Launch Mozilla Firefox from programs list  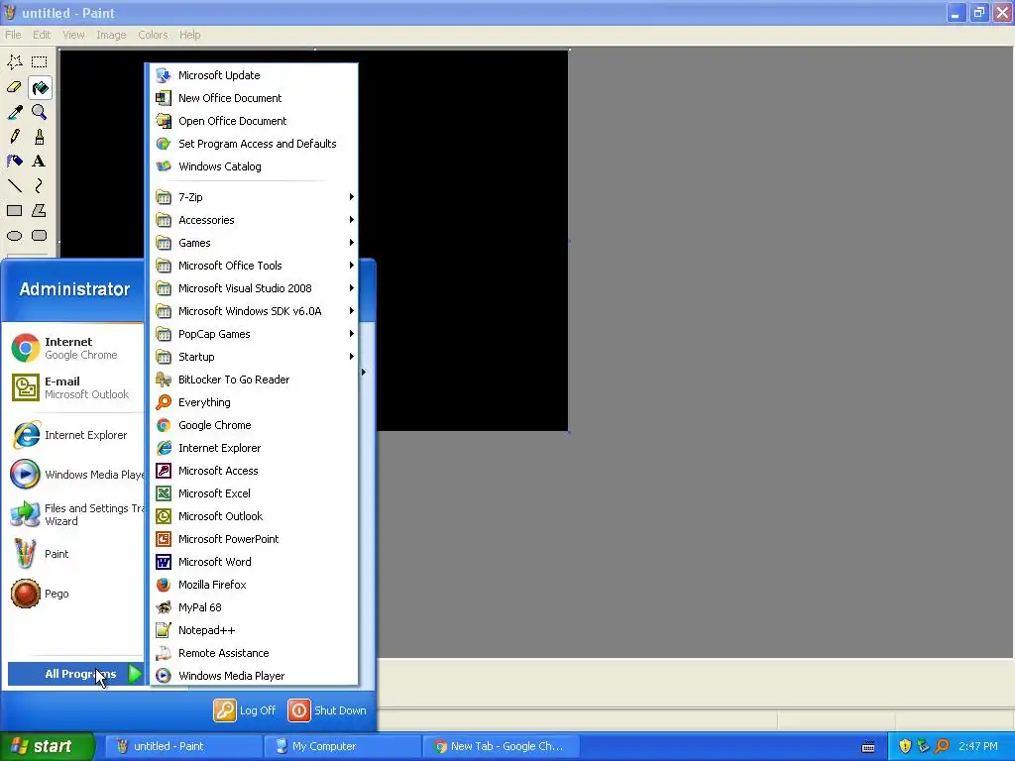(254, 585)
